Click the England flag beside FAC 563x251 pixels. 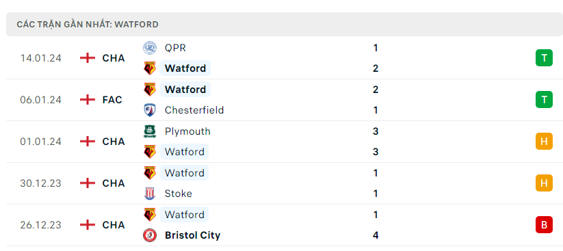coord(88,99)
